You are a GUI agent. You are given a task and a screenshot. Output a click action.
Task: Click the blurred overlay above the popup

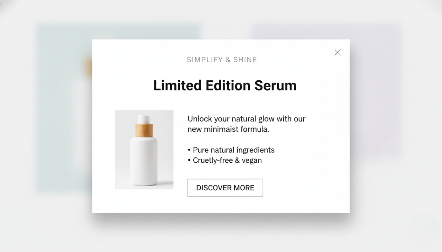[x=221, y=19]
